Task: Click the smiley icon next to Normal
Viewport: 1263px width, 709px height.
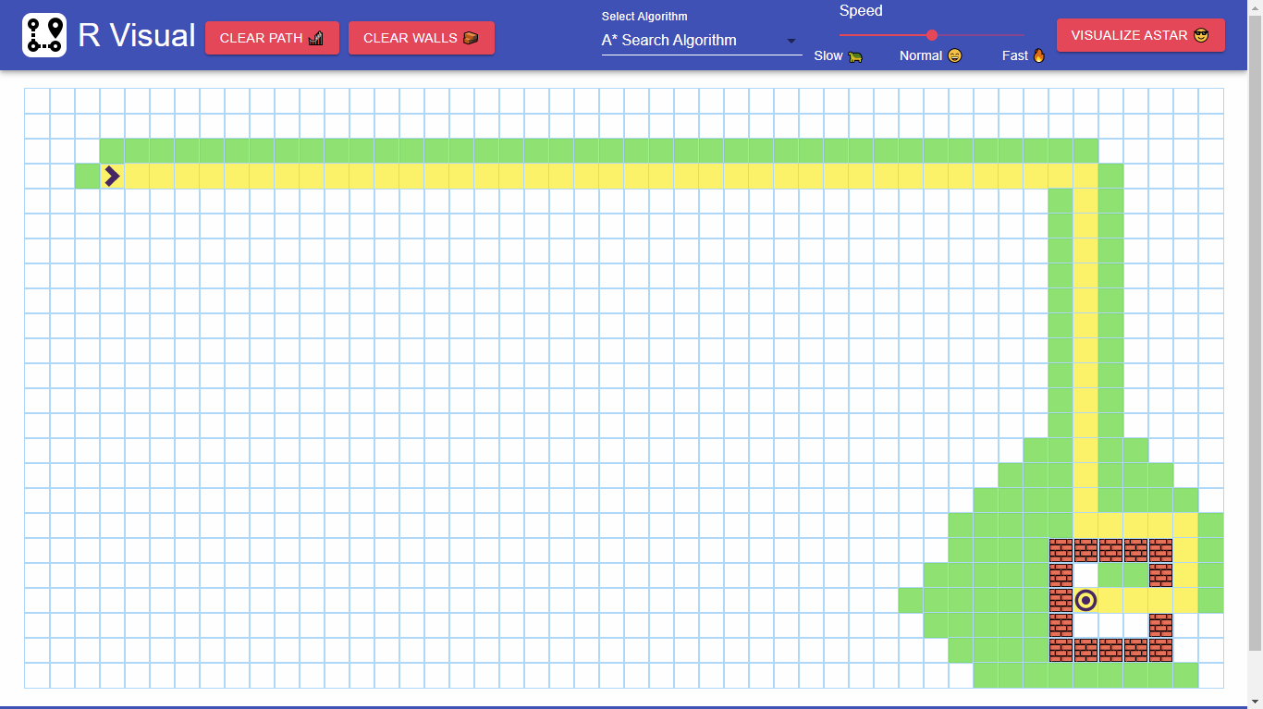Action: pyautogui.click(x=953, y=55)
